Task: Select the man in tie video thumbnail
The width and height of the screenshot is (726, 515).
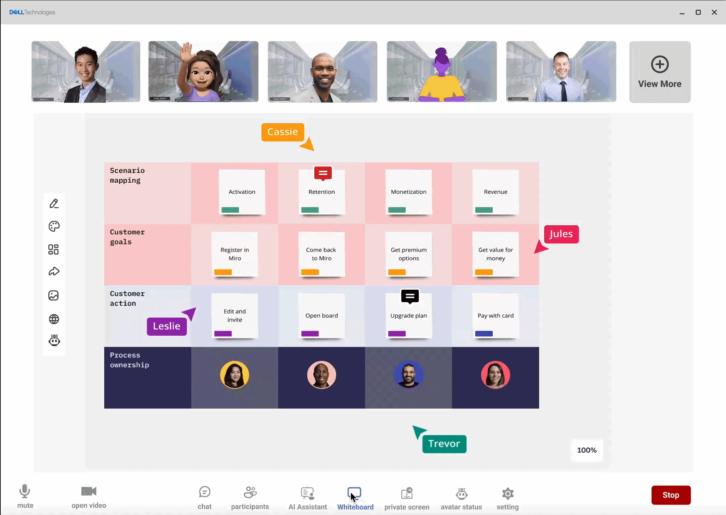Action: [561, 72]
